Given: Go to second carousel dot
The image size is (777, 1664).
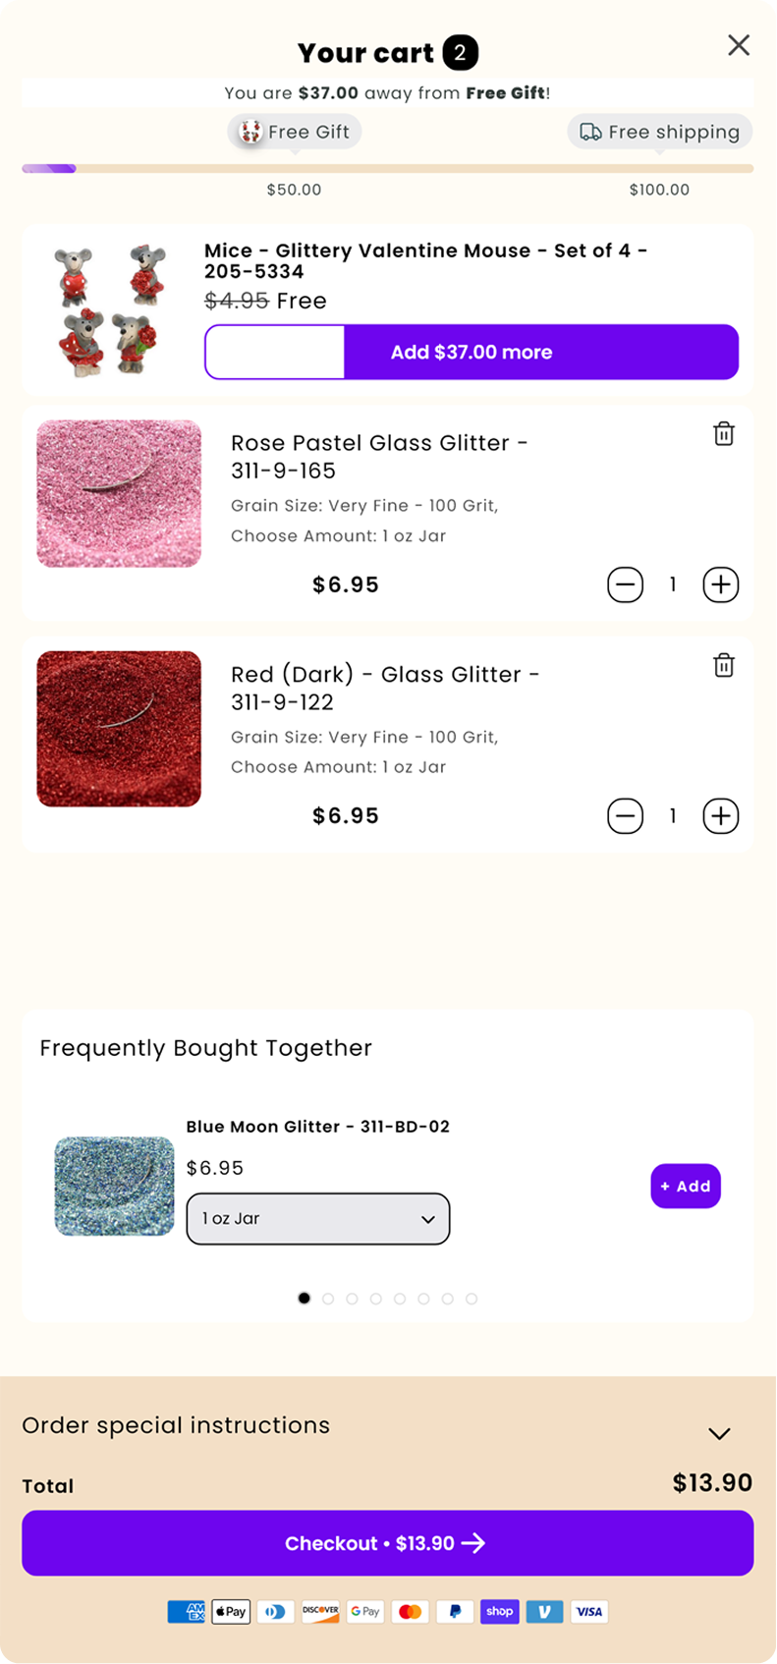Looking at the screenshot, I should [x=328, y=1299].
